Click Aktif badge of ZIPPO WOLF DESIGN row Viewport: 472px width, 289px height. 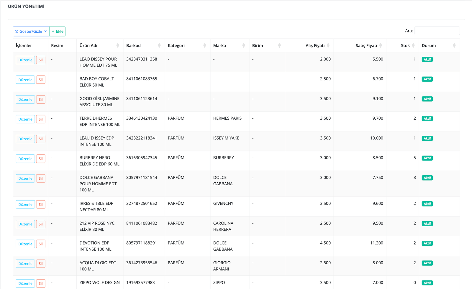[x=427, y=283]
